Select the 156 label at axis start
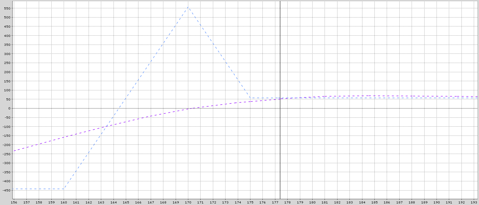Viewport: 479px width, 205px height. (x=14, y=203)
